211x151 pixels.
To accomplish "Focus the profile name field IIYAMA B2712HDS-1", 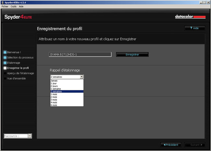I will click(x=80, y=54).
